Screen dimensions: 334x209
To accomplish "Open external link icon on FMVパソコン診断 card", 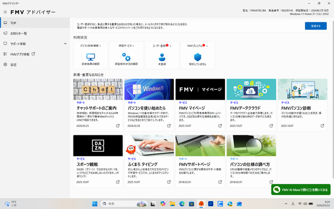I will [x=322, y=125].
